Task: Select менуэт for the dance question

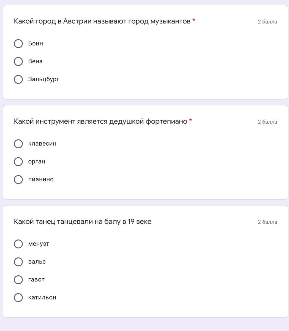Action: pos(18,244)
